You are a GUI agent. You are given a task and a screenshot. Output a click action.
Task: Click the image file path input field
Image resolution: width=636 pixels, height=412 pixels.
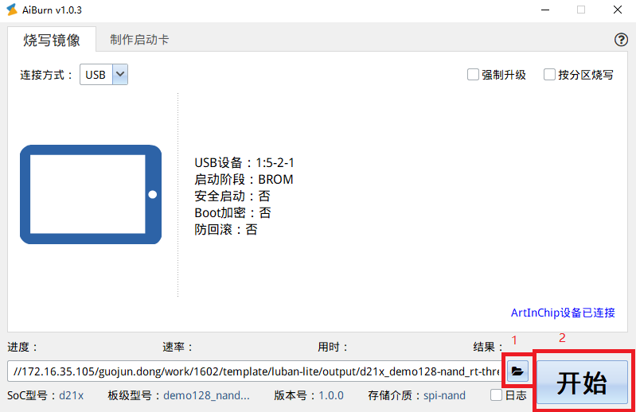pyautogui.click(x=255, y=371)
